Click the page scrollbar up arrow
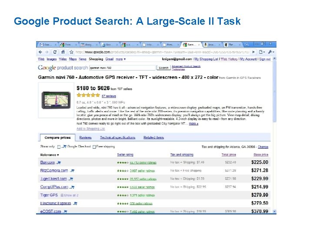The width and height of the screenshot is (313, 234). pyautogui.click(x=274, y=58)
